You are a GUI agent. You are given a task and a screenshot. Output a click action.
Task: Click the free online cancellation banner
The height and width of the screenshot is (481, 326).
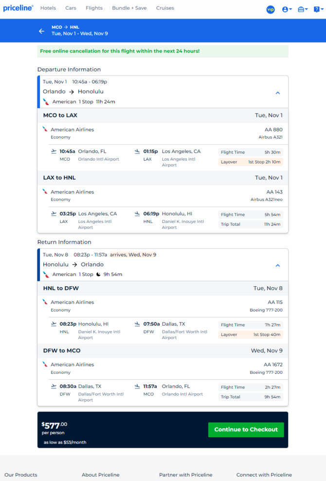point(163,51)
